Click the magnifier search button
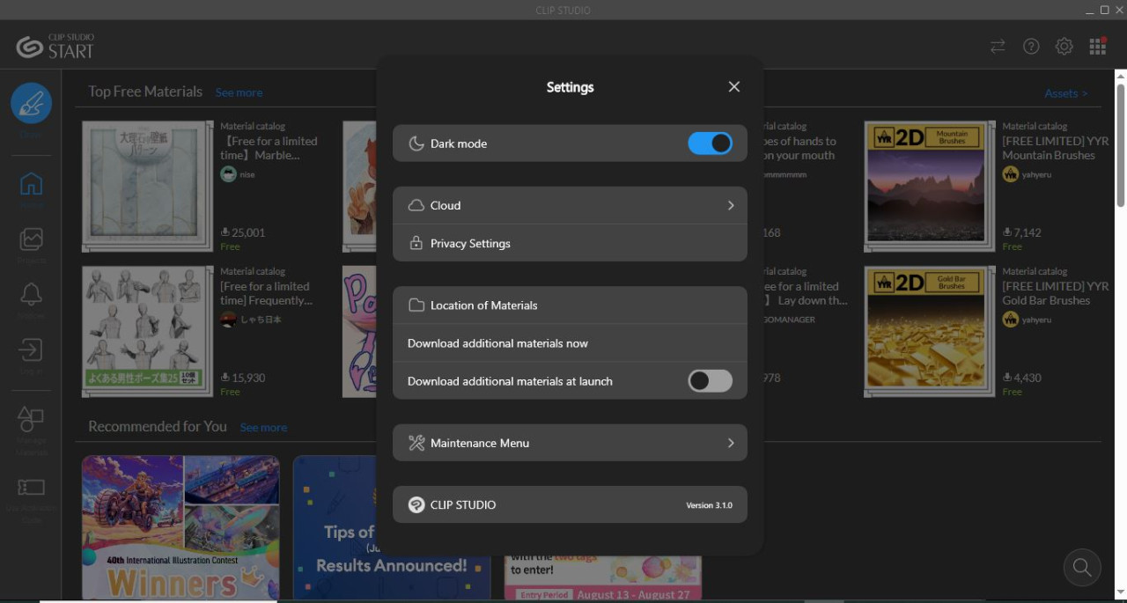The width and height of the screenshot is (1127, 603). (1082, 567)
